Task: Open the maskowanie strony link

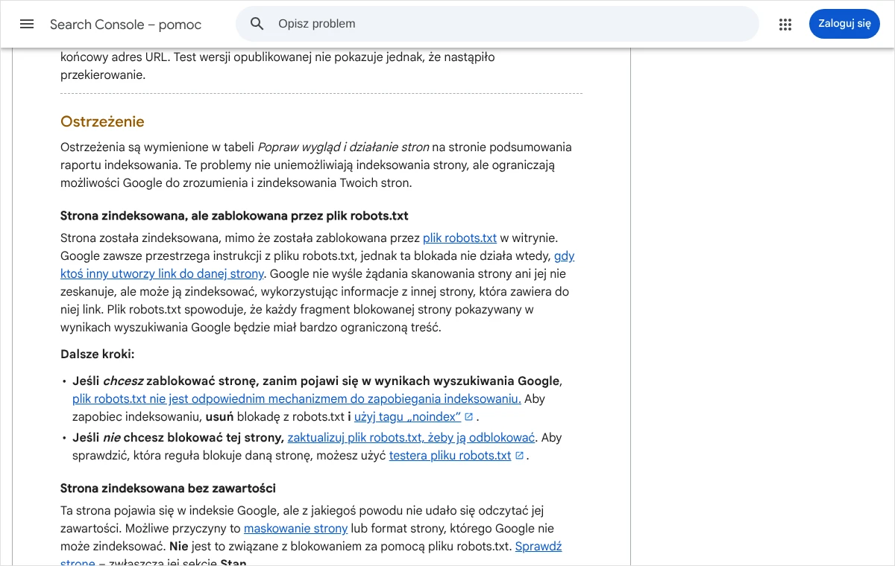Action: tap(296, 529)
